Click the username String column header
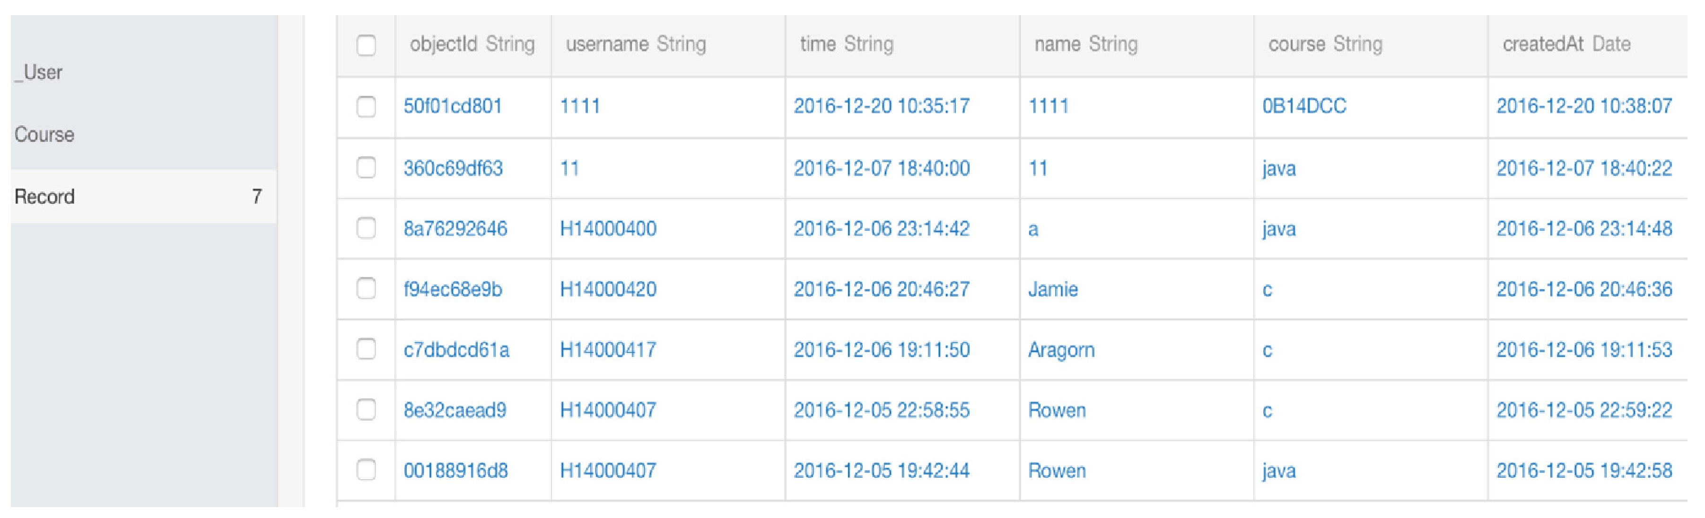The width and height of the screenshot is (1705, 518). click(x=635, y=44)
